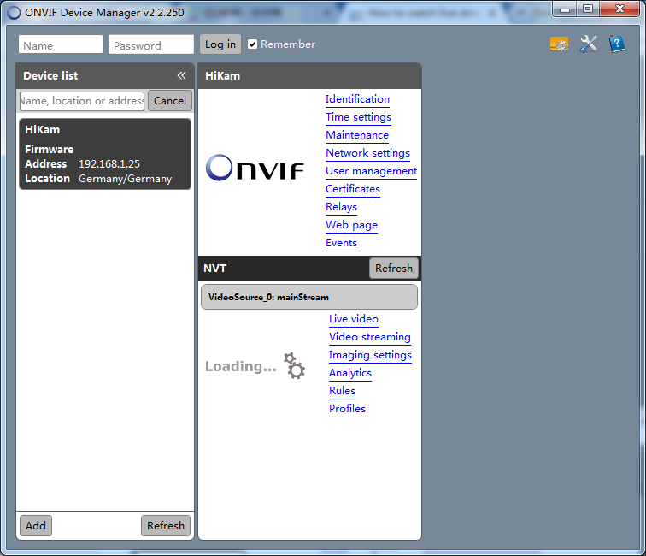The width and height of the screenshot is (646, 556).
Task: Click the Add device button
Action: [x=36, y=525]
